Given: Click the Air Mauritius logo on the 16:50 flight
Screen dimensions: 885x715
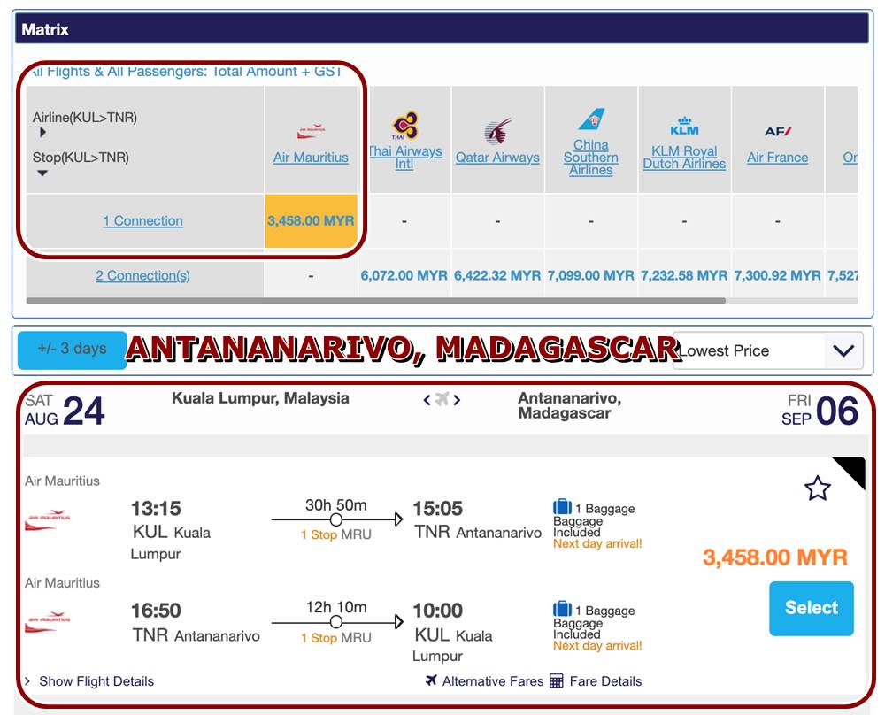Looking at the screenshot, I should click(48, 622).
